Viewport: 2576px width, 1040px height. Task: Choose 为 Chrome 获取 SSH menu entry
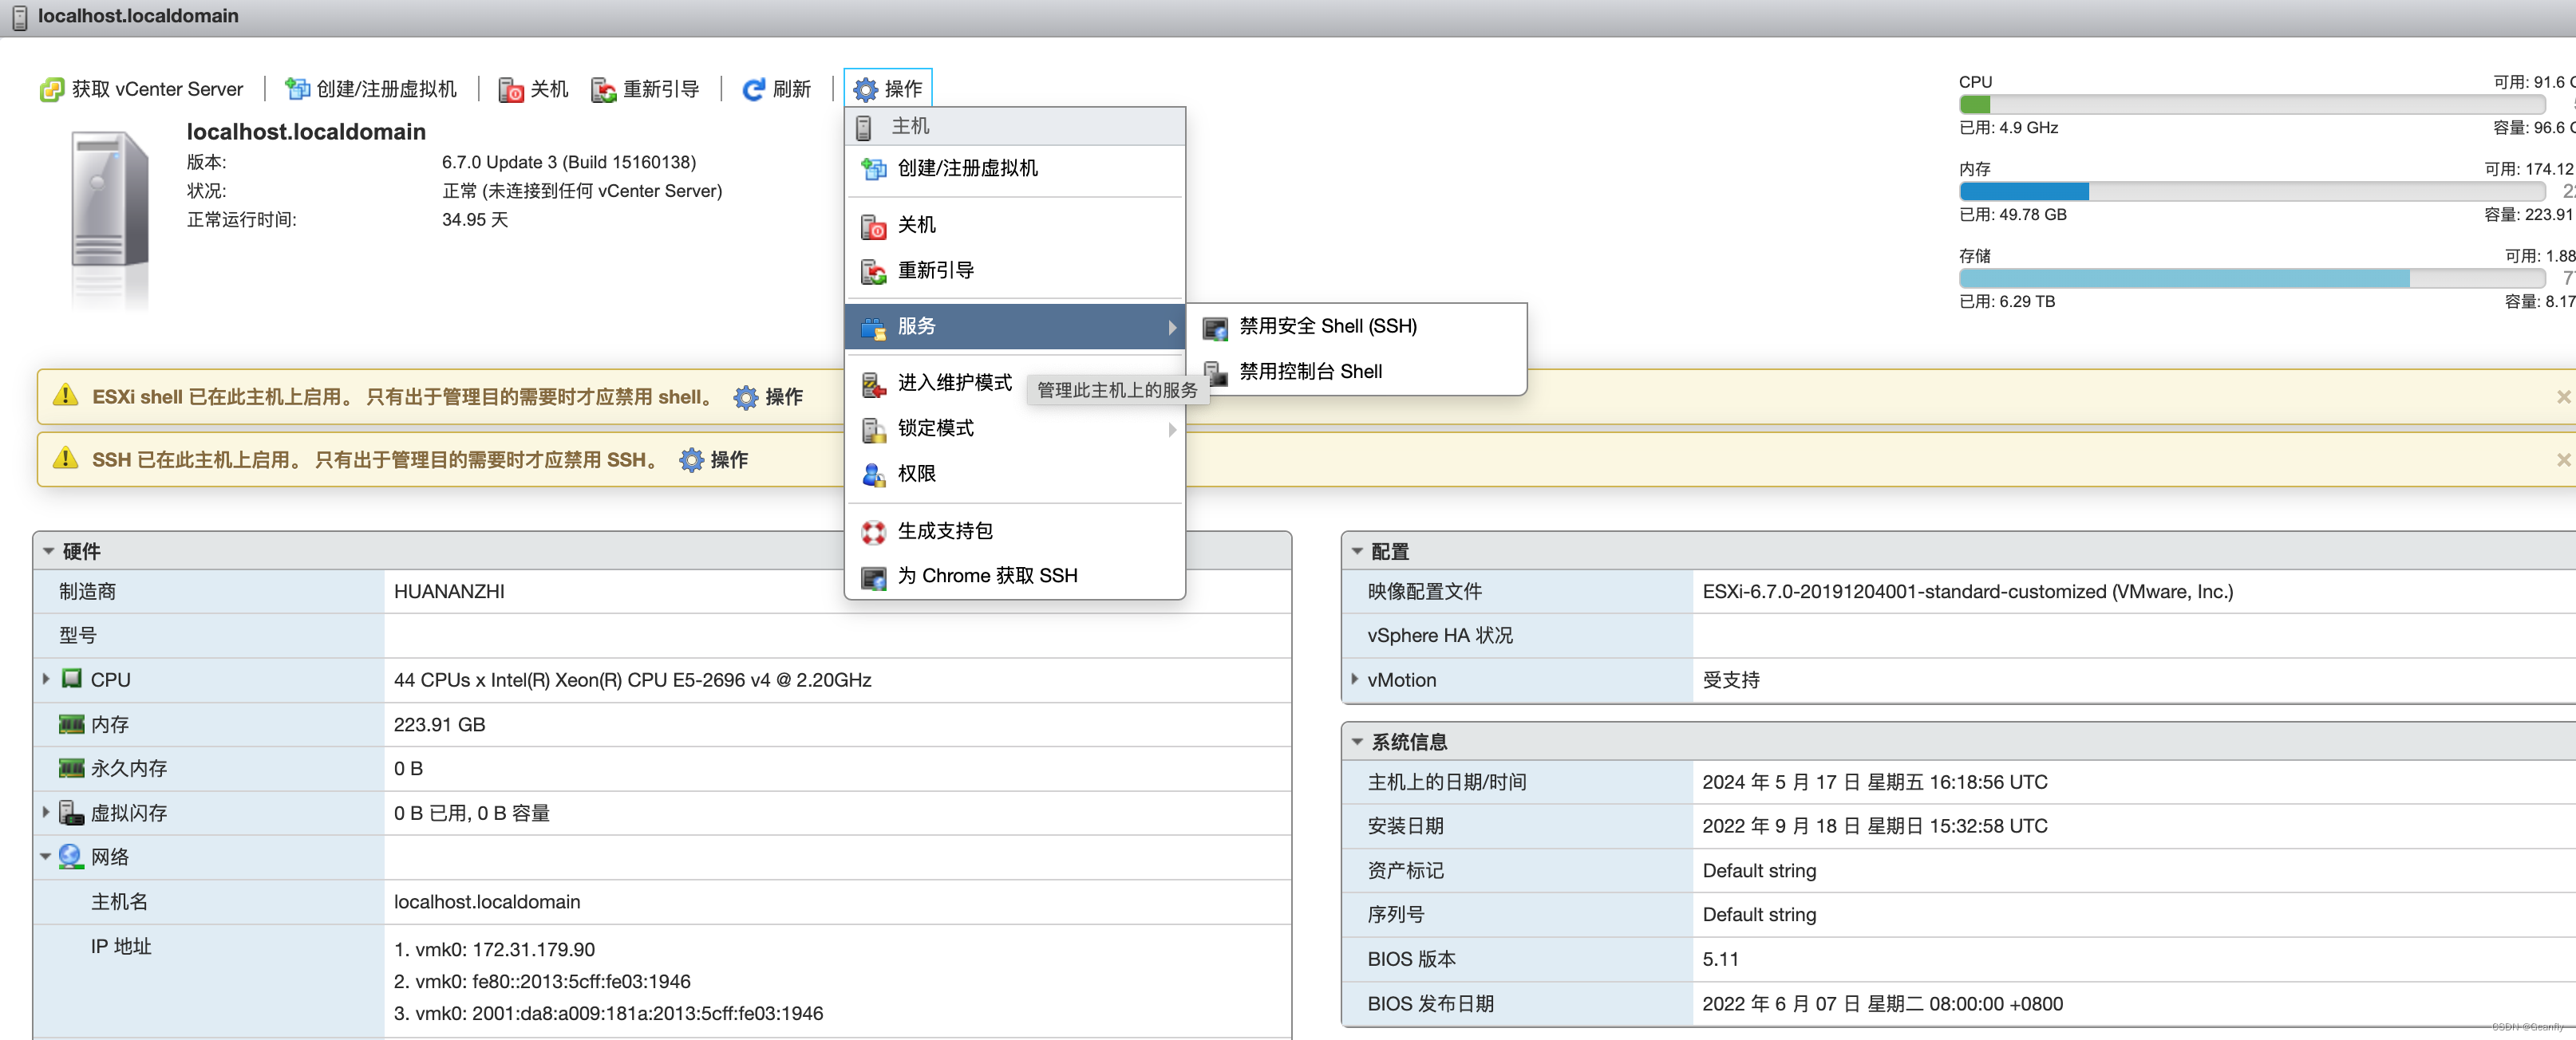click(986, 576)
